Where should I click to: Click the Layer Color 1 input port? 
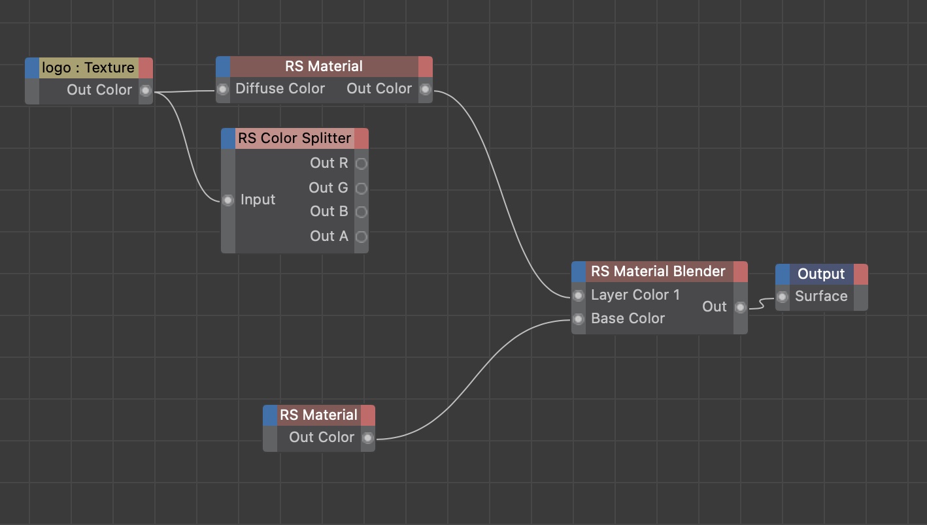coord(579,296)
